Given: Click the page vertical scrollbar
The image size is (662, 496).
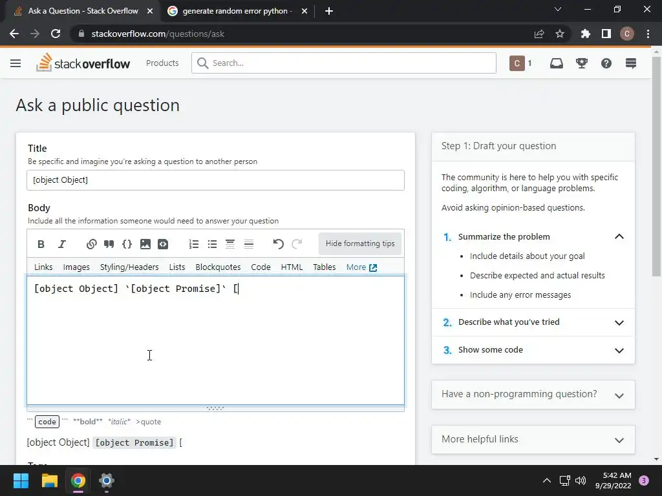Looking at the screenshot, I should (656, 167).
